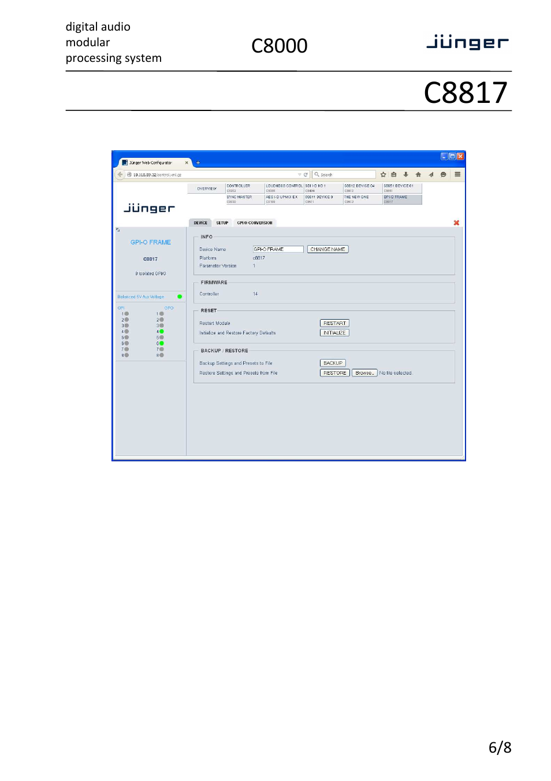Viewport: 551px width, 781px height.
Task: Select the LOUDNESS CONTROL module
Action: point(284,188)
